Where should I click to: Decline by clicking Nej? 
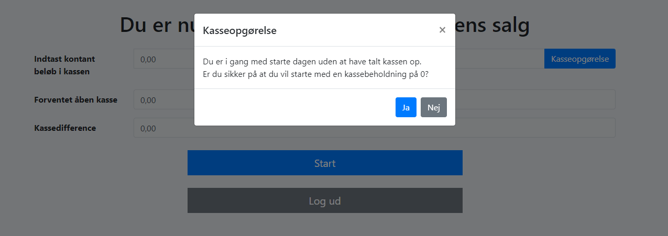(433, 107)
